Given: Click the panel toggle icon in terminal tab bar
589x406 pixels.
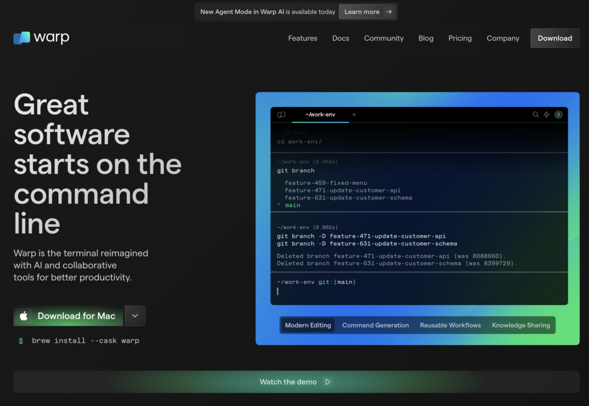Looking at the screenshot, I should point(281,115).
